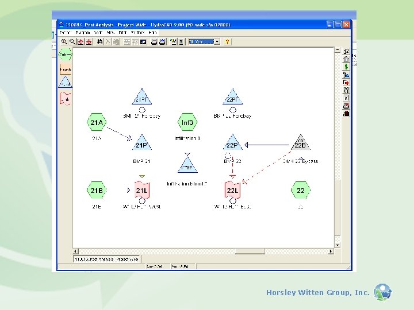Image resolution: width=414 pixels, height=310 pixels.
Task: Click the zoom in magnifier toolbar icon
Action: (64, 42)
